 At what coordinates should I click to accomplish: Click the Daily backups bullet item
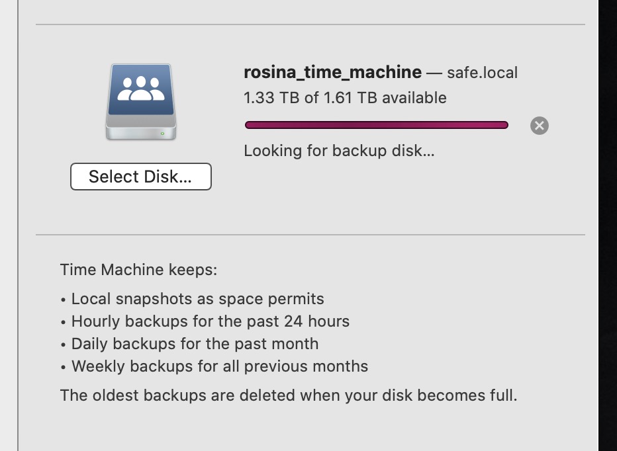tap(189, 343)
